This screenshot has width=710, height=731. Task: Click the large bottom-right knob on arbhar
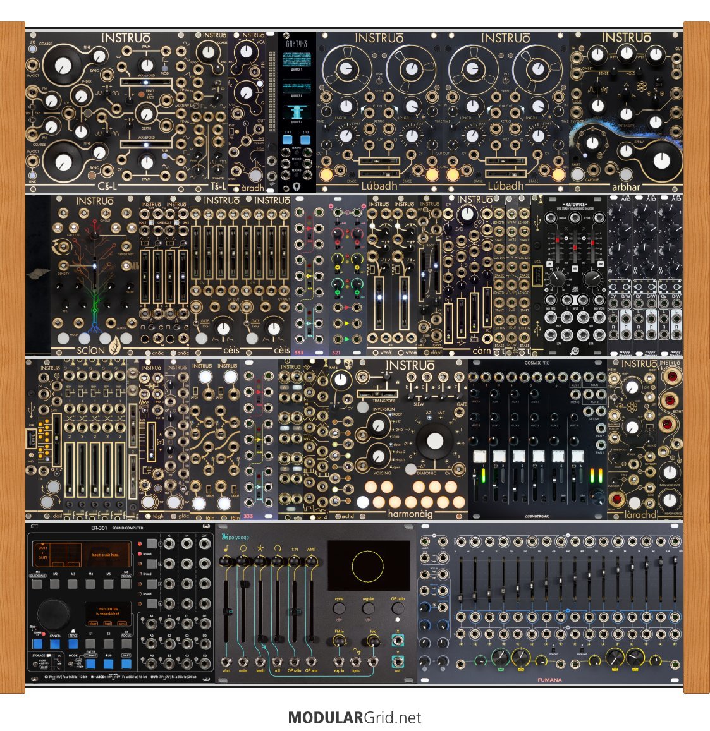(x=661, y=160)
